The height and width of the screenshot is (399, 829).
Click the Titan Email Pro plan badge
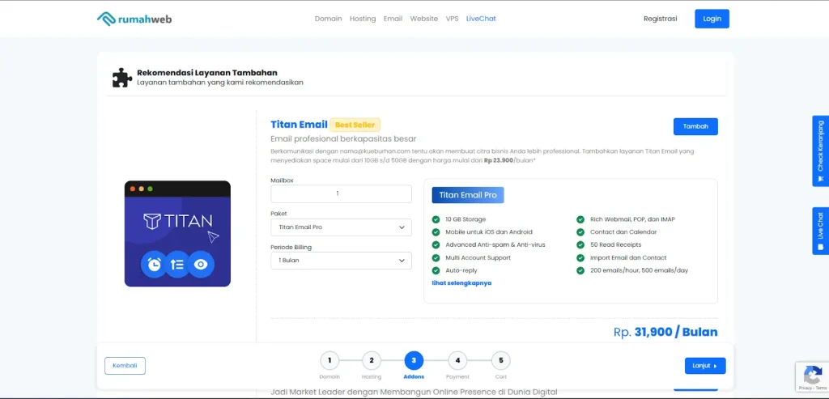(468, 195)
